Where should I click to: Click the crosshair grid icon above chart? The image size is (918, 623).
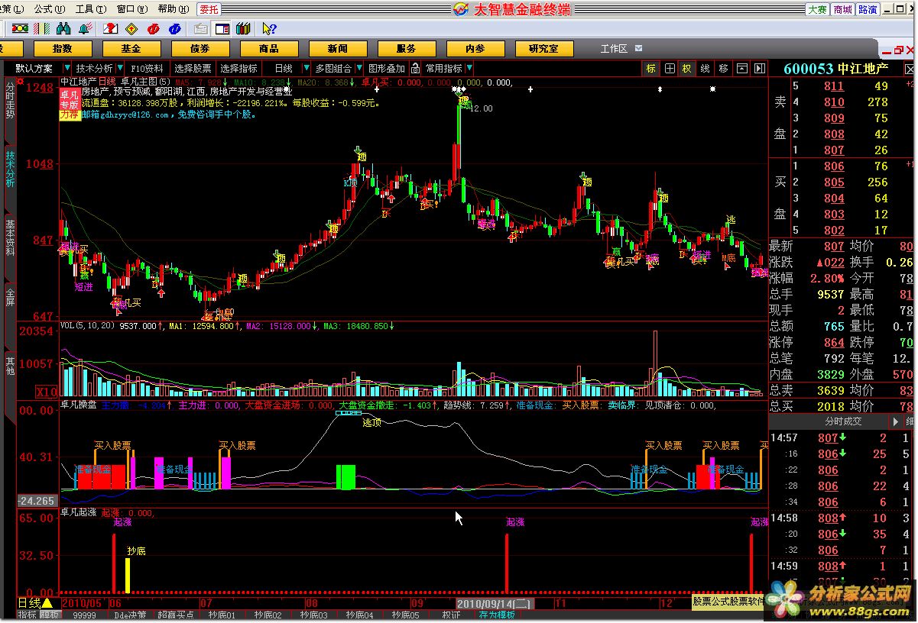pyautogui.click(x=670, y=68)
